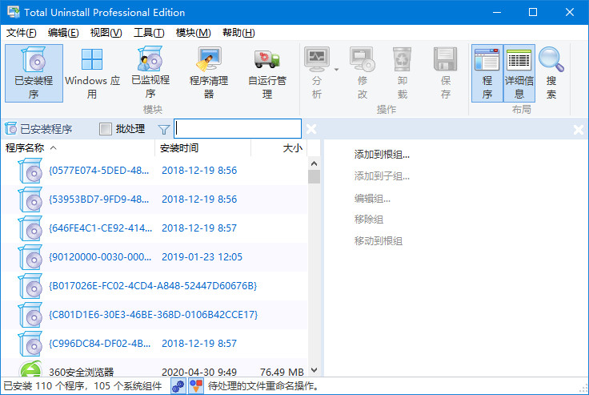Enable the 批处理 checkbox
The width and height of the screenshot is (589, 395).
tap(106, 129)
